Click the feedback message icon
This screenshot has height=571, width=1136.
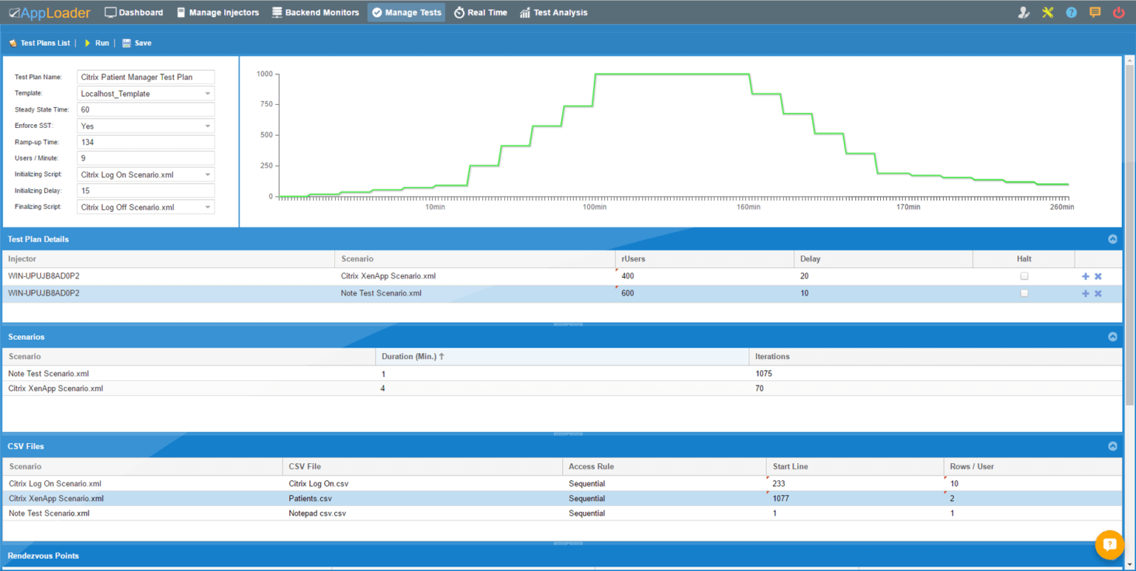(x=1095, y=12)
